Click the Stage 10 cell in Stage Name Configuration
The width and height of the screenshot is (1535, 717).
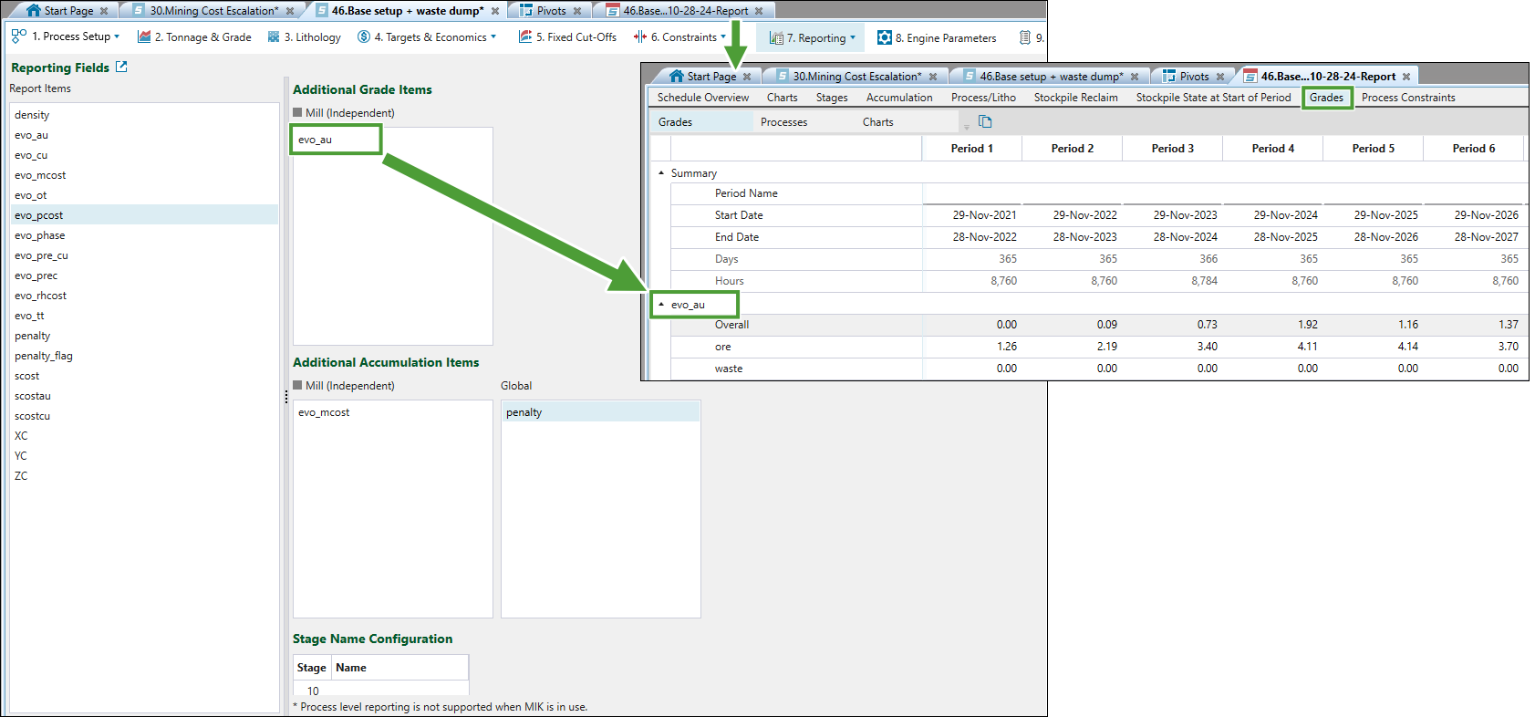313,691
